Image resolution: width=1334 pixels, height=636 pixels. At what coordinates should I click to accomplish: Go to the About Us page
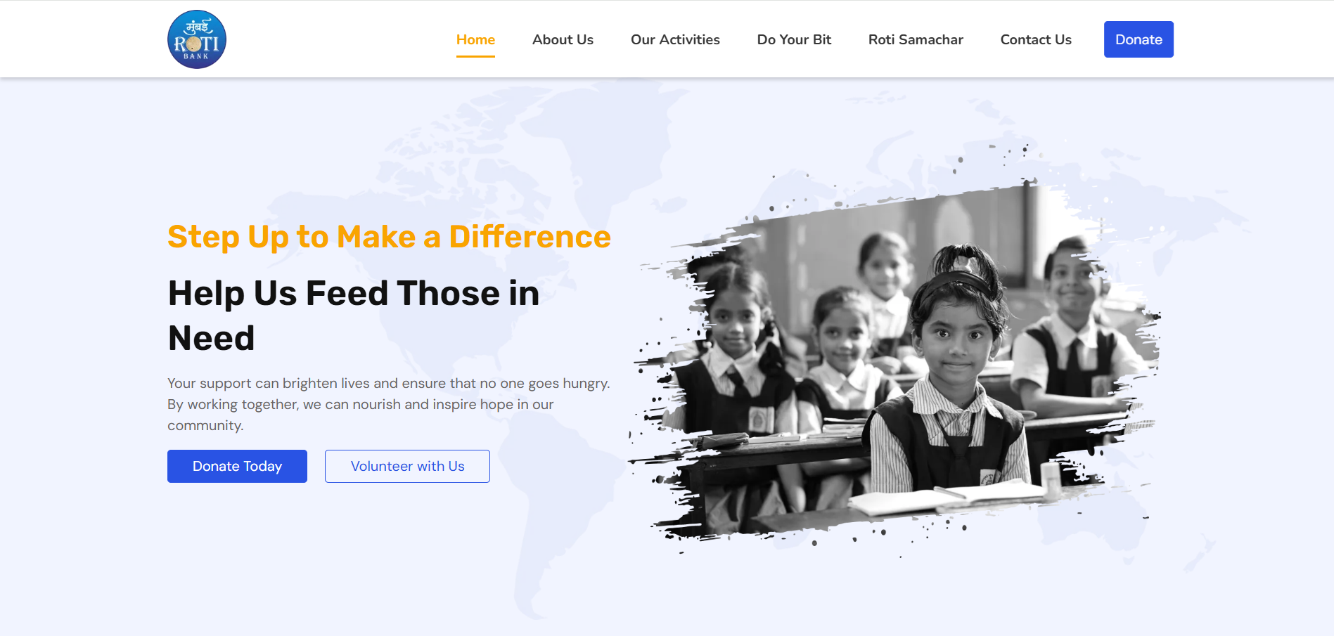563,39
